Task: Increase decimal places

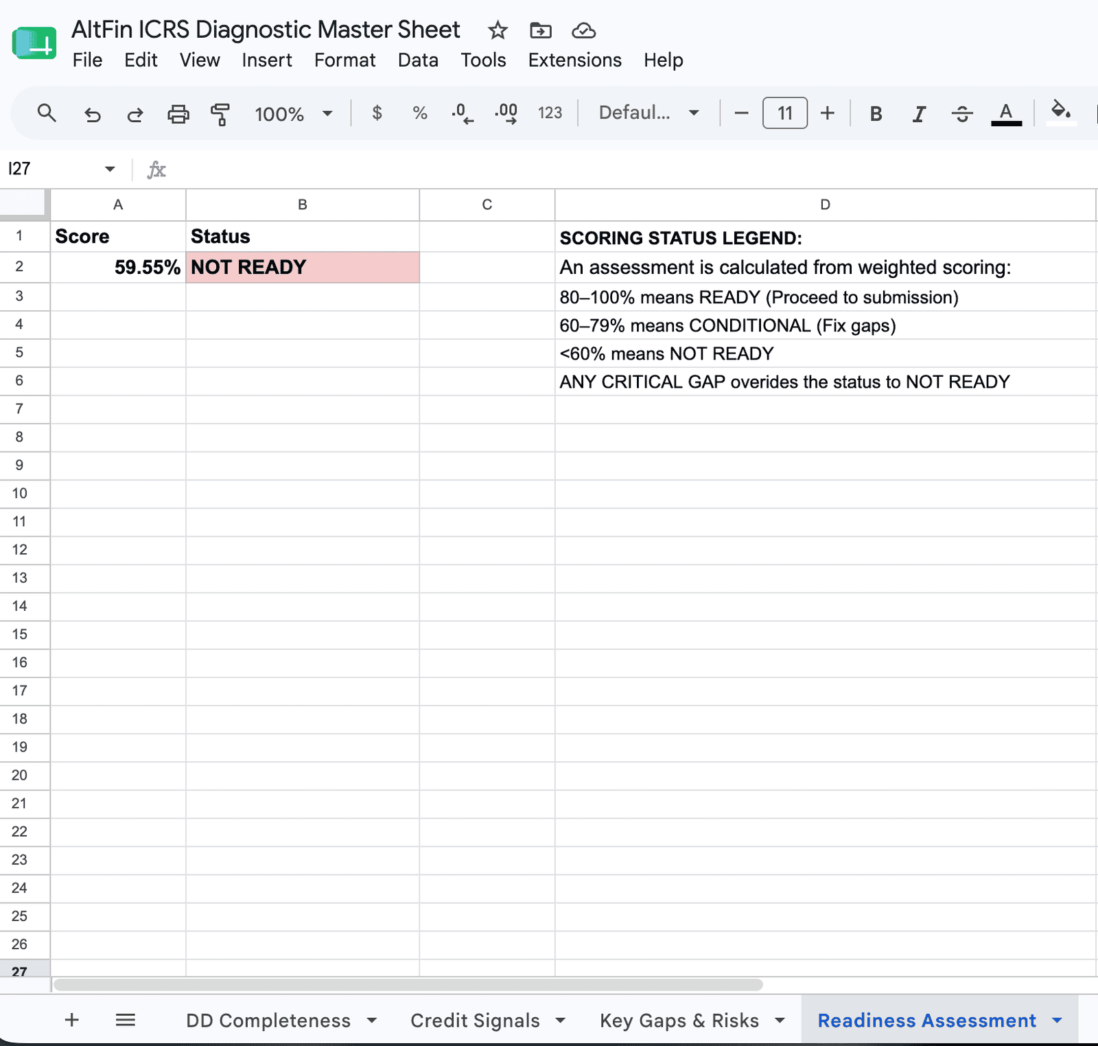Action: [506, 113]
